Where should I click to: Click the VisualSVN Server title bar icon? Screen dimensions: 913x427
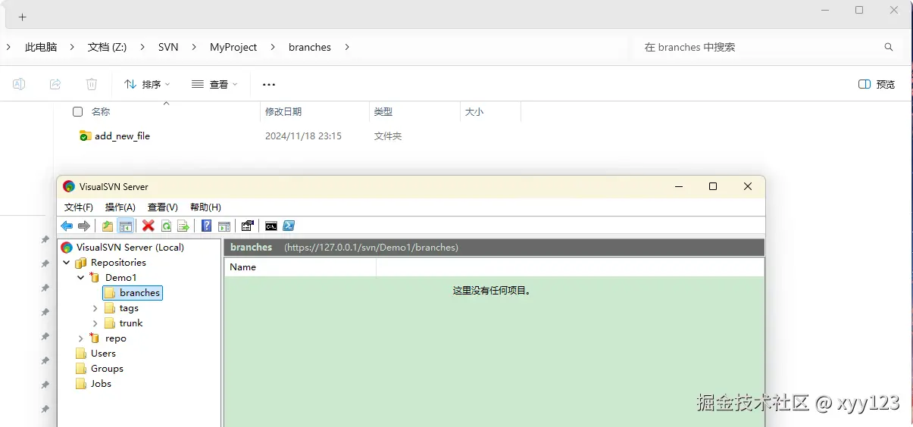[69, 186]
